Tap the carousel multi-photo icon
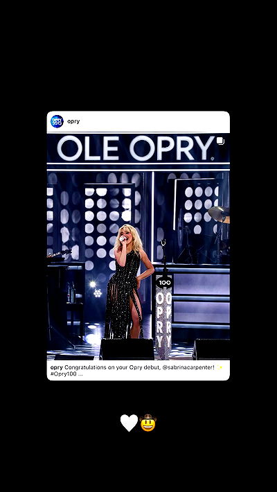Screen dimensions: 277x492 click(220, 141)
